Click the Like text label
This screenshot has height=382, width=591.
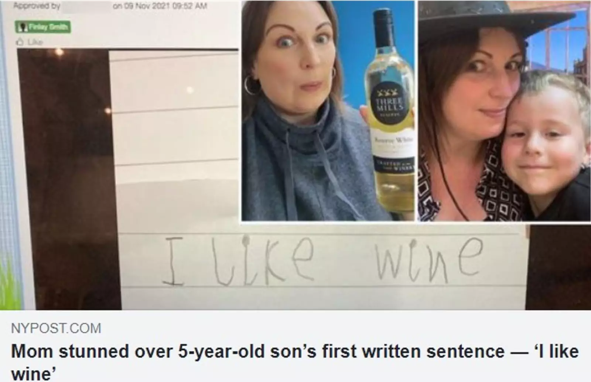(33, 42)
